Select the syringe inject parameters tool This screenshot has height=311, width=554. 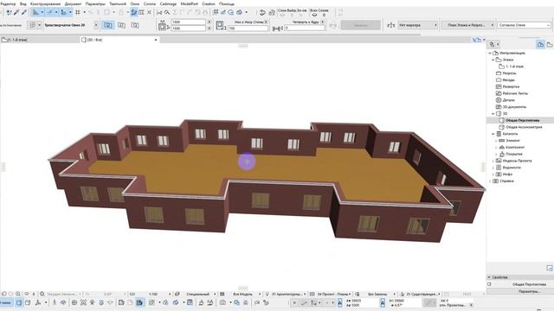24,12
